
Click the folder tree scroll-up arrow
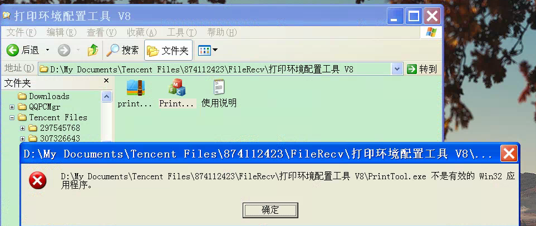[106, 97]
